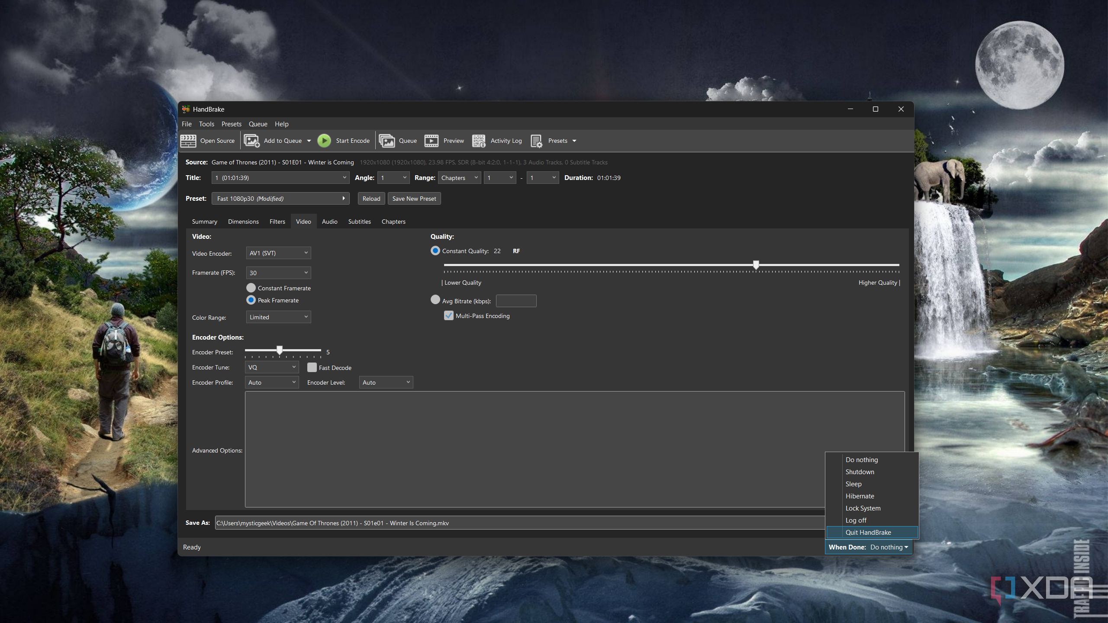This screenshot has height=623, width=1108.
Task: Open the Title dropdown showing 1 (01:01:39)
Action: point(280,177)
